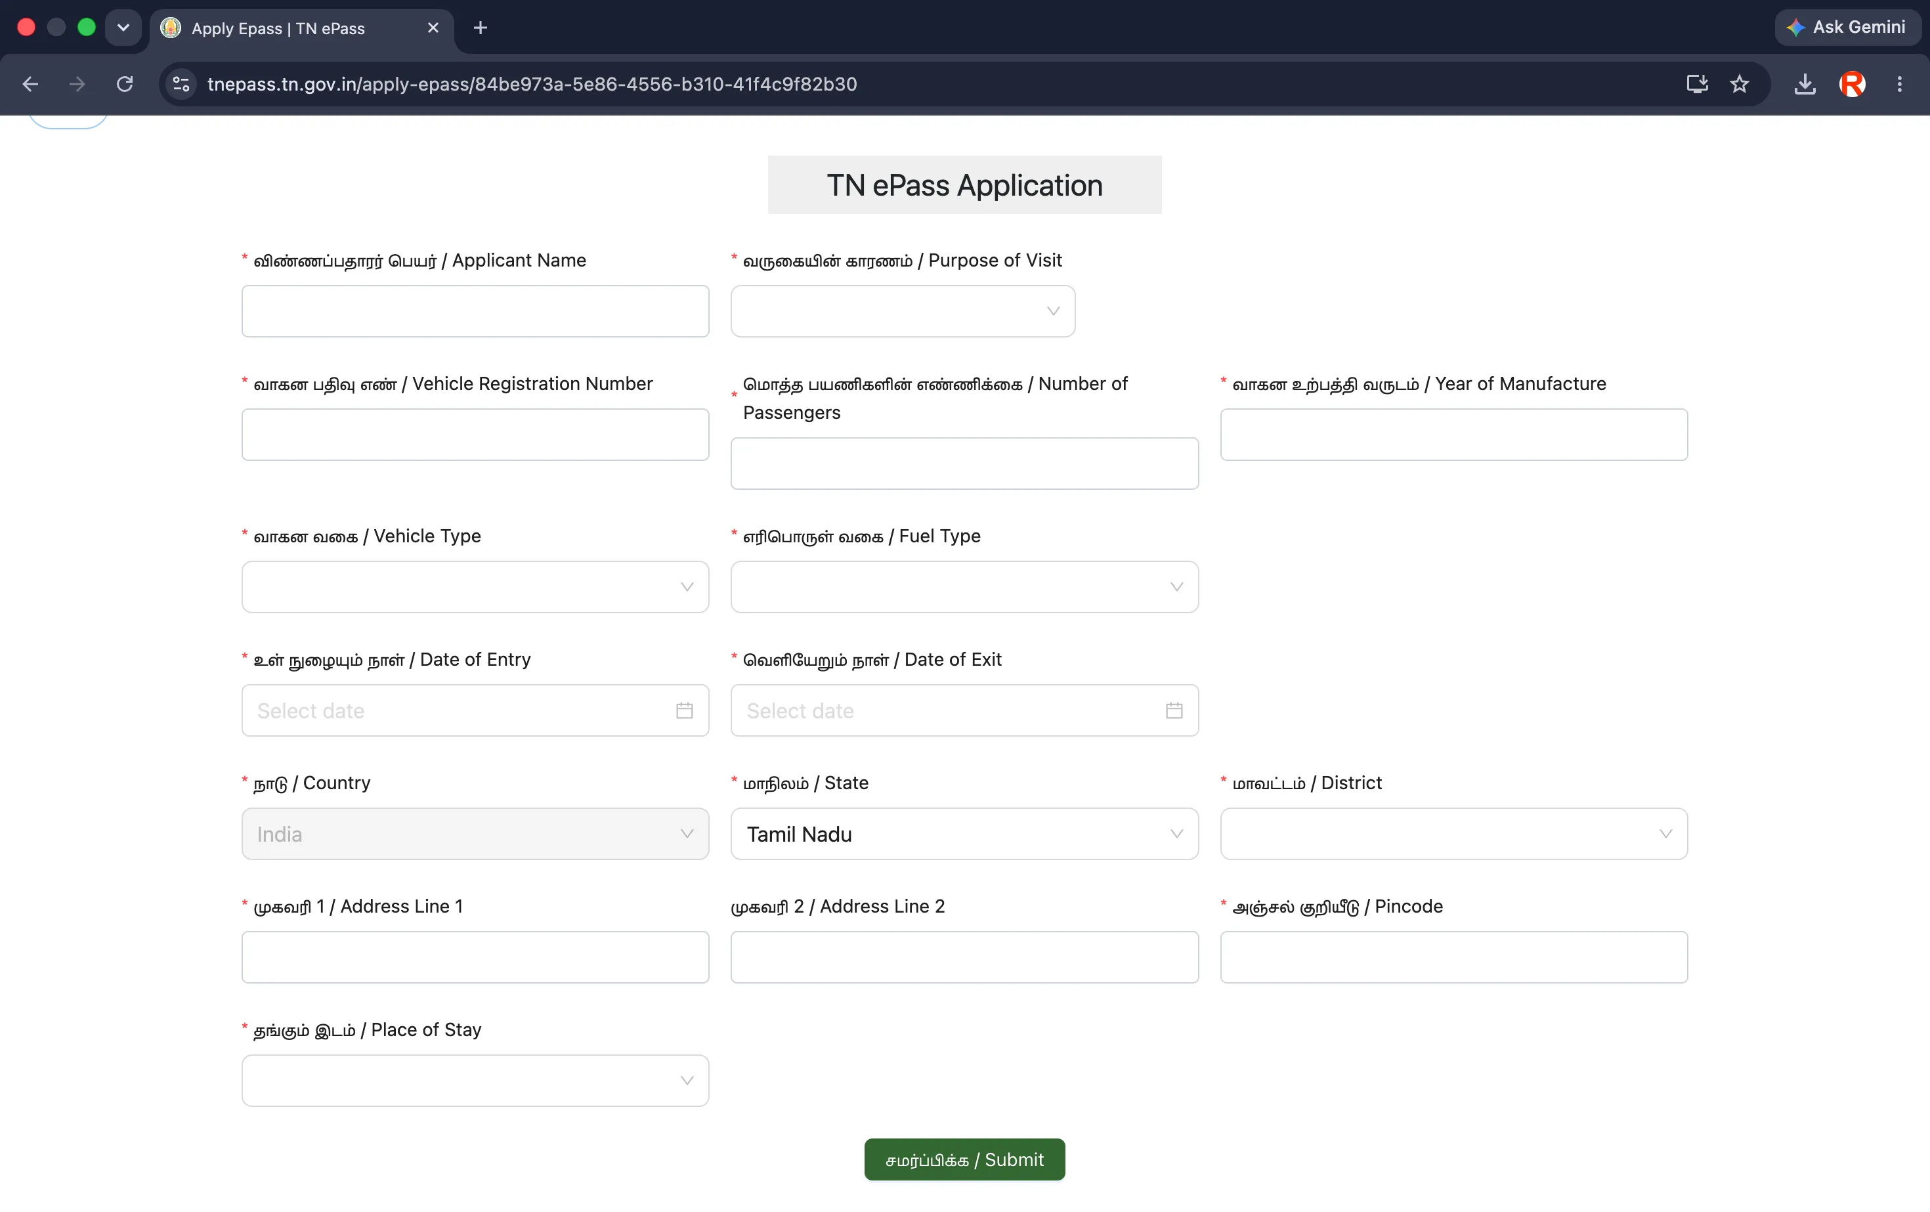
Task: Install app icon in address bar
Action: click(x=1697, y=84)
